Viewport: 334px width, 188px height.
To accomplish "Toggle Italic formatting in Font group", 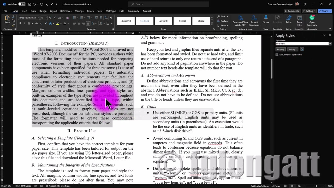I will click(25, 23).
